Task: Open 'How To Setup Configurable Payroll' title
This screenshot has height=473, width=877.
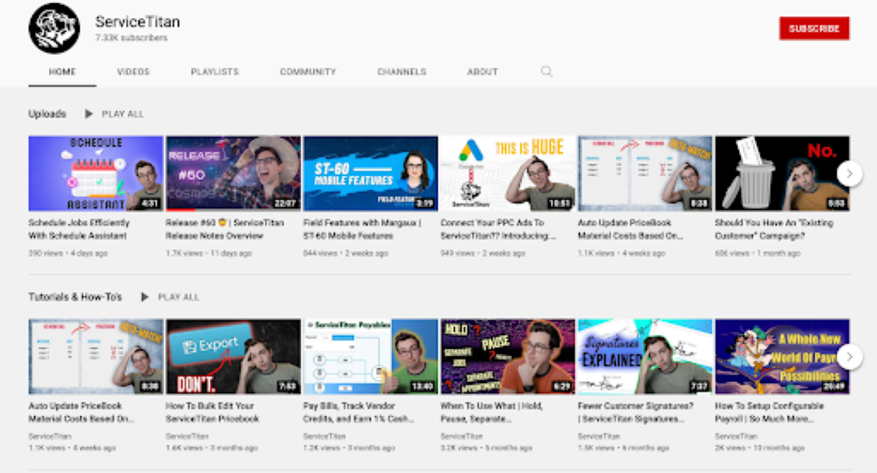Action: [768, 412]
